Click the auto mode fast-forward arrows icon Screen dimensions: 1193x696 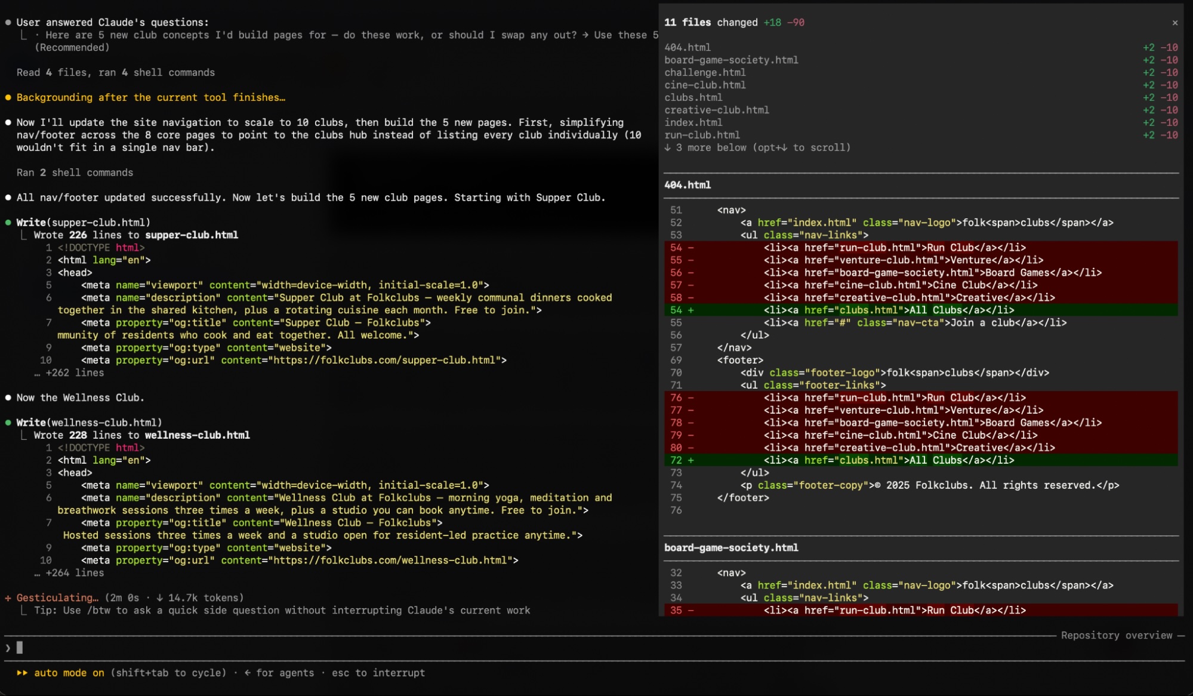pos(22,673)
